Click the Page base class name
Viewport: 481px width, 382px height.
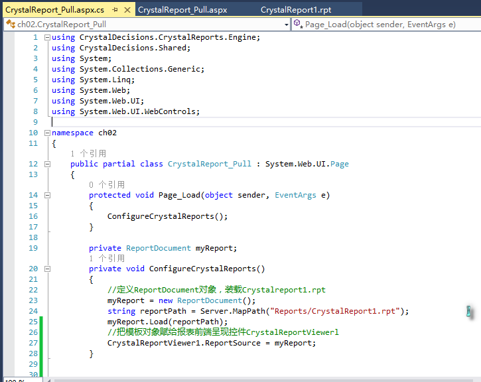[339, 164]
